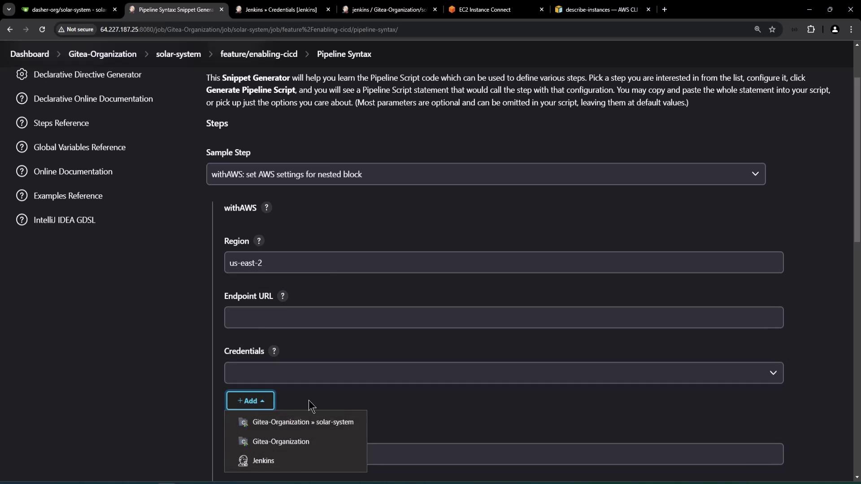Click the Endpoint URL help icon
861x484 pixels.
point(283,296)
